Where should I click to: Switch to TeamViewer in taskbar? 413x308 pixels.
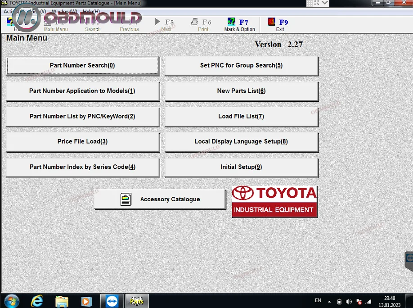[x=112, y=301]
